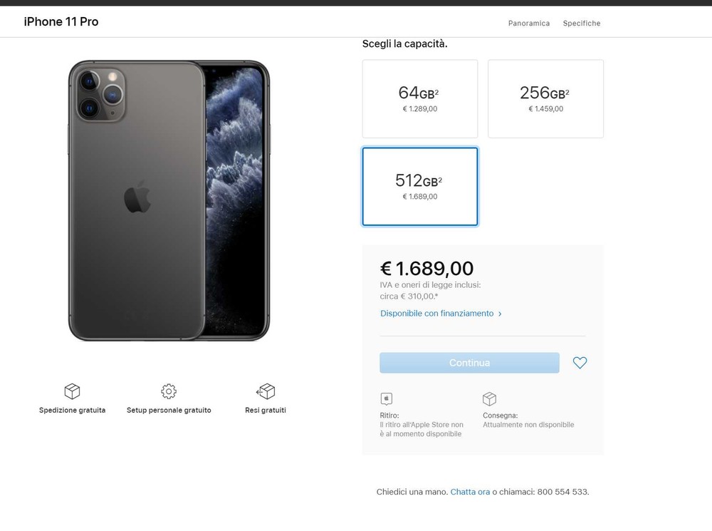Select the 512GB capacity option

(x=420, y=187)
